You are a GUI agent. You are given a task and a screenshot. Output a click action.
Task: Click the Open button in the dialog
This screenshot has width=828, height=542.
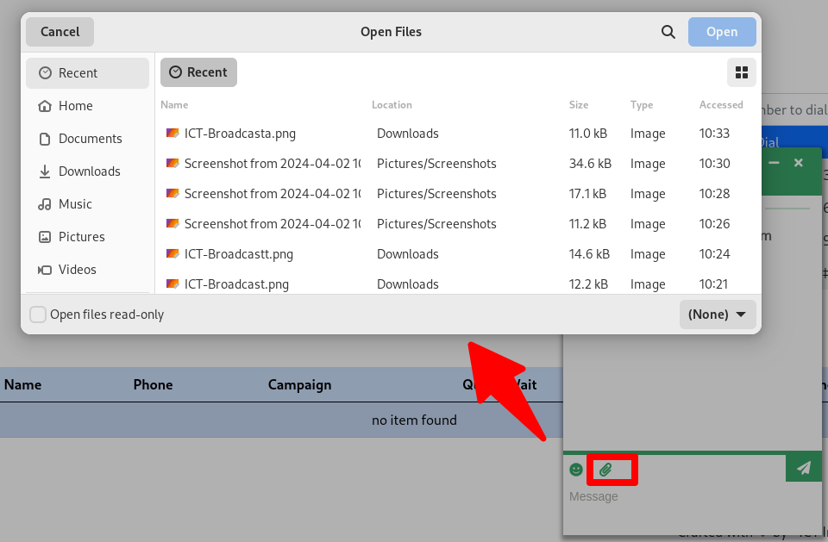pyautogui.click(x=721, y=32)
